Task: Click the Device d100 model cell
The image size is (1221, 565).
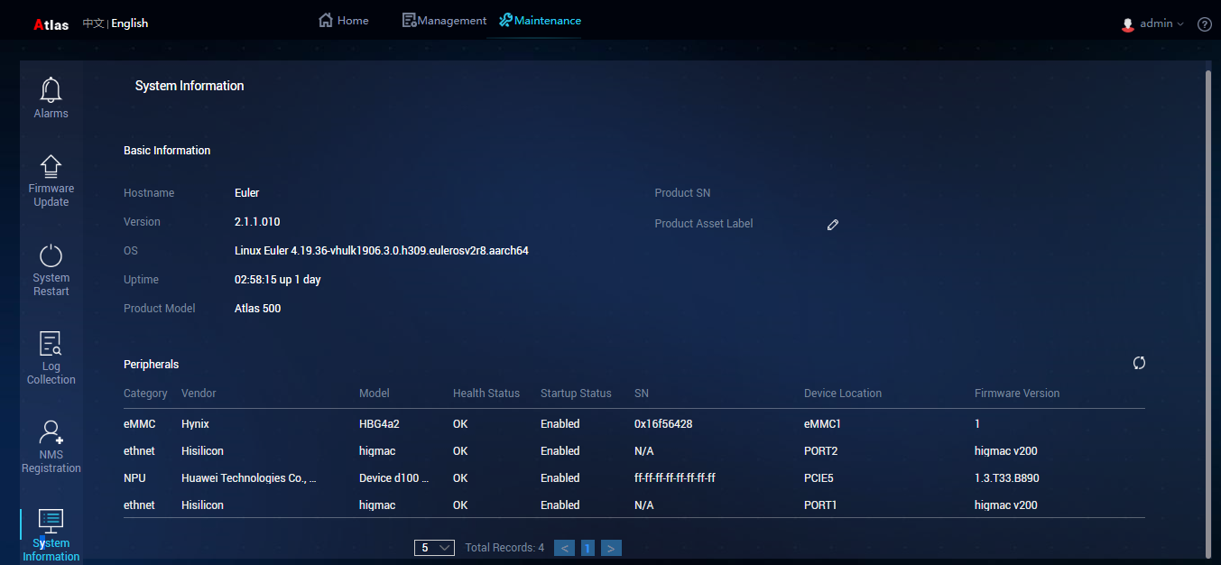Action: point(394,478)
